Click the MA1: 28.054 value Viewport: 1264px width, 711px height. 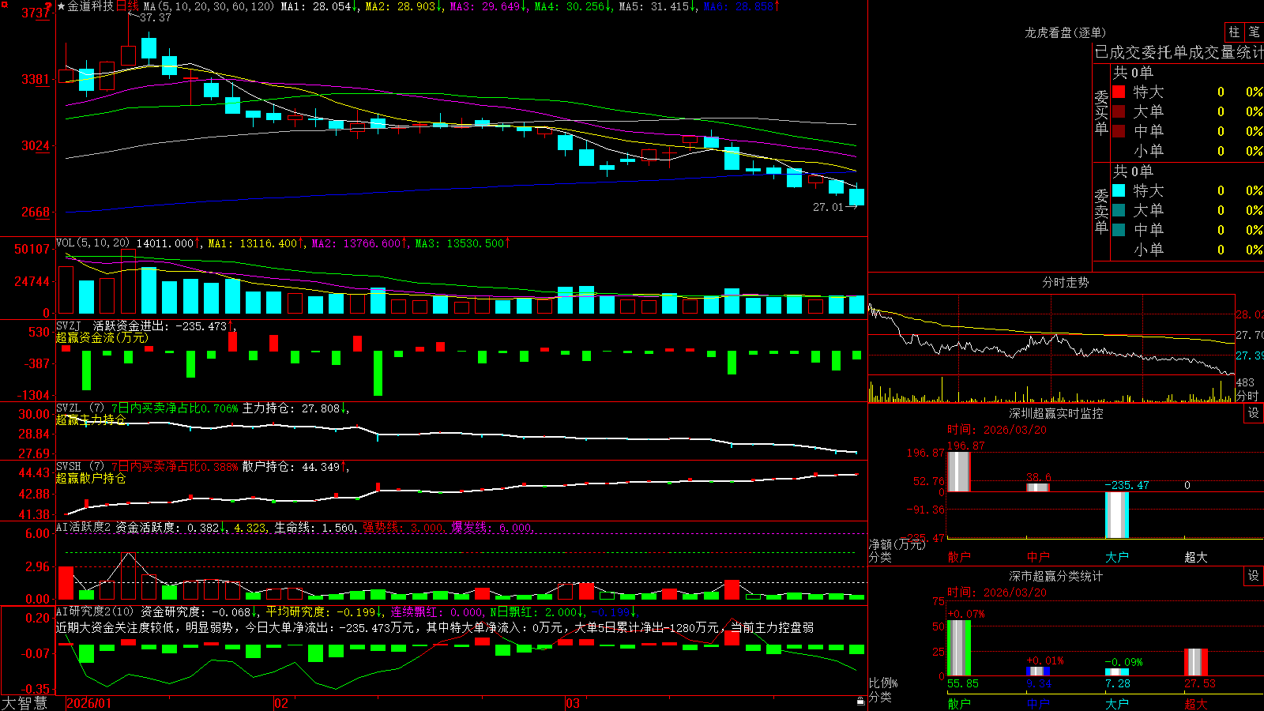320,6
